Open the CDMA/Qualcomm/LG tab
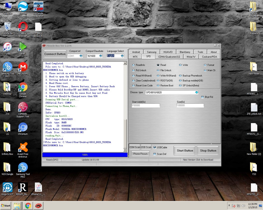The height and width of the screenshot is (210, 263). (169, 57)
